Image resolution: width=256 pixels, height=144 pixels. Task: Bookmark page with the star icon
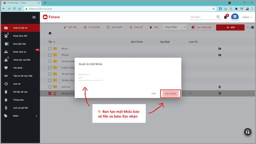pos(213,9)
